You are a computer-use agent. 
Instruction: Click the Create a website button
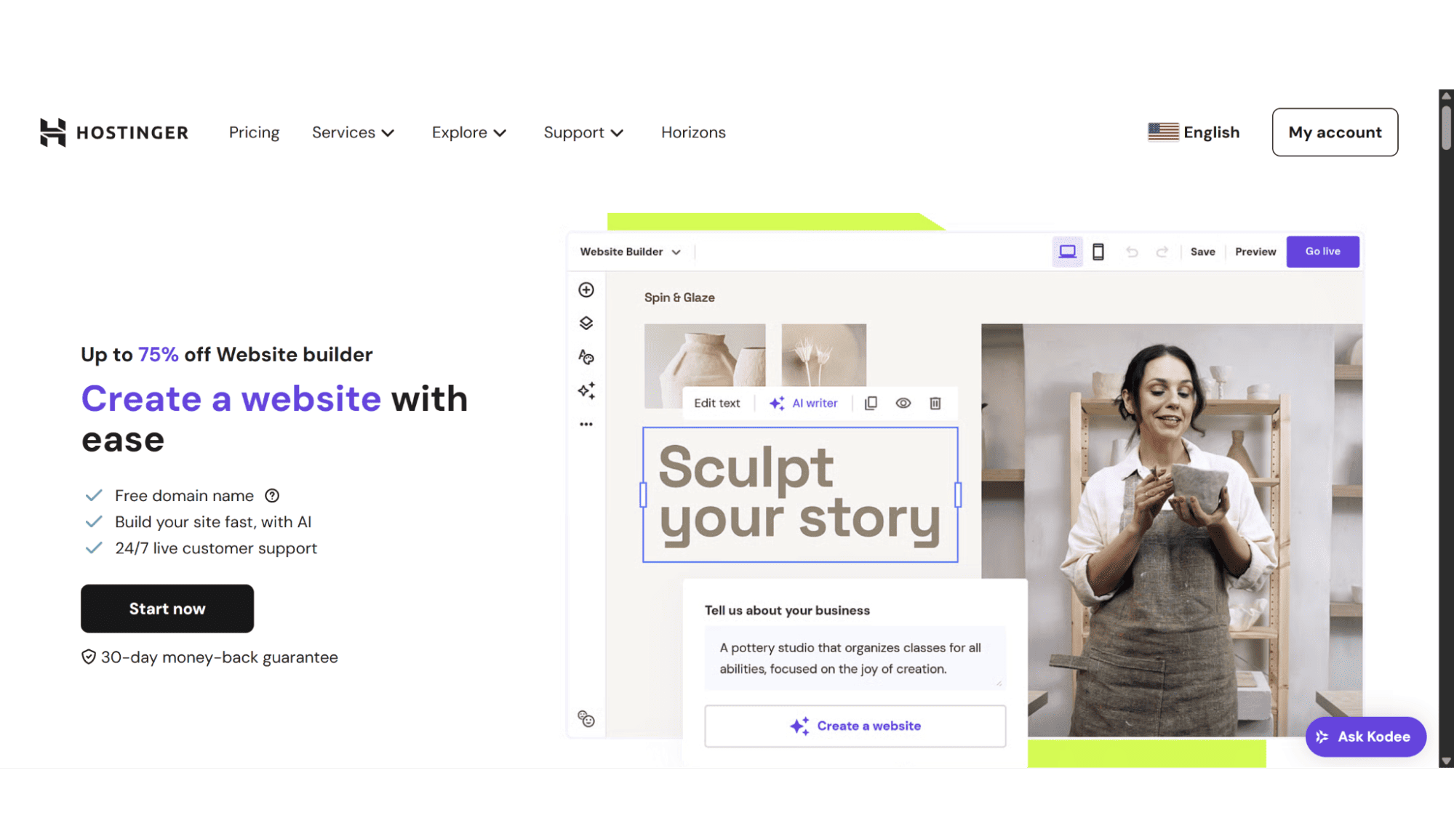[x=855, y=726]
